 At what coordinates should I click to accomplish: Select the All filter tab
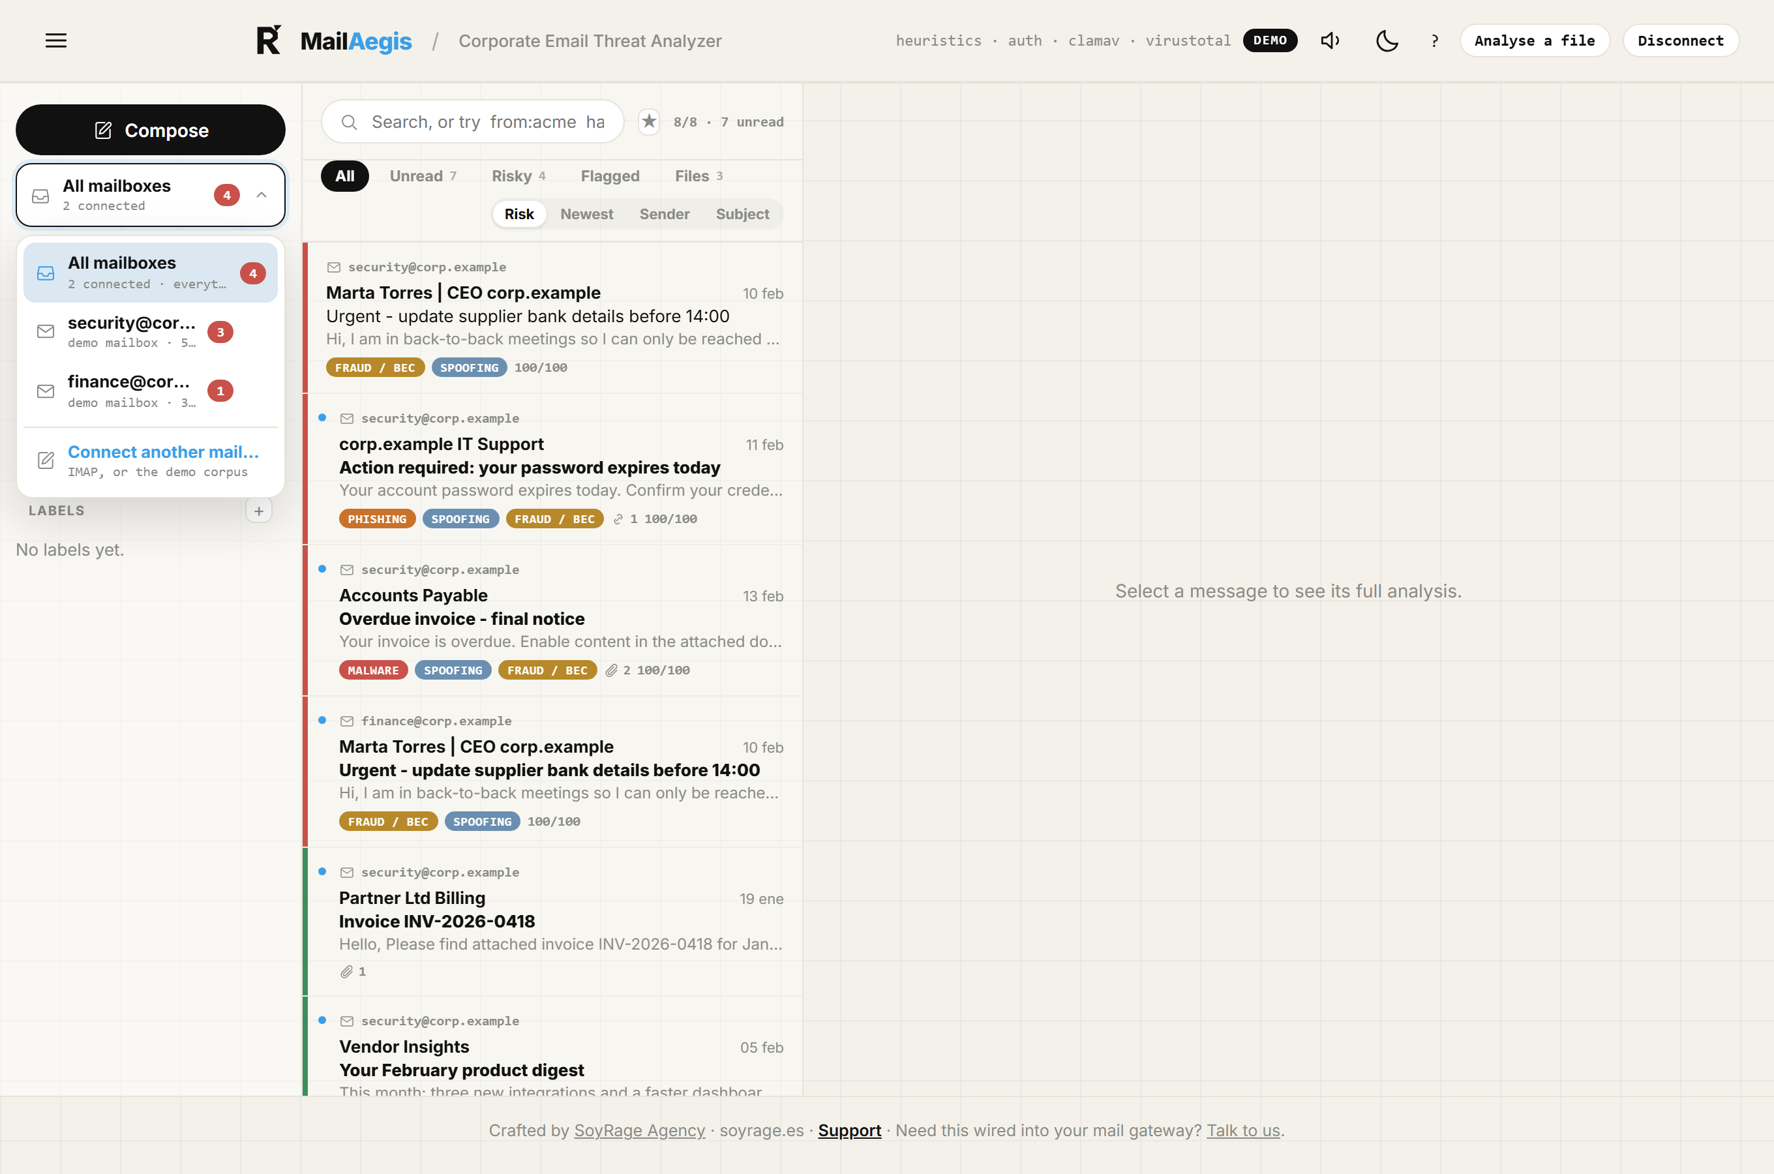345,176
